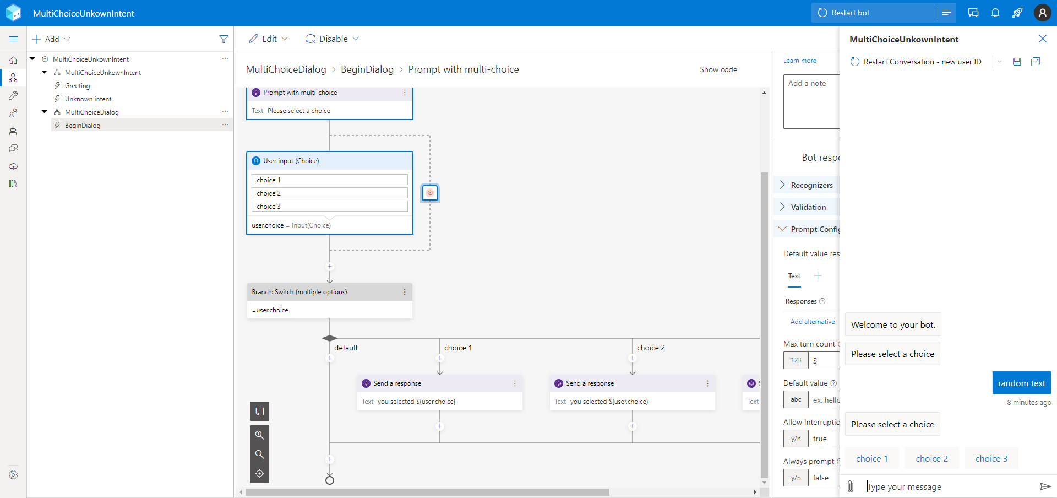Click the Learn more link
The height and width of the screenshot is (498, 1057).
799,61
